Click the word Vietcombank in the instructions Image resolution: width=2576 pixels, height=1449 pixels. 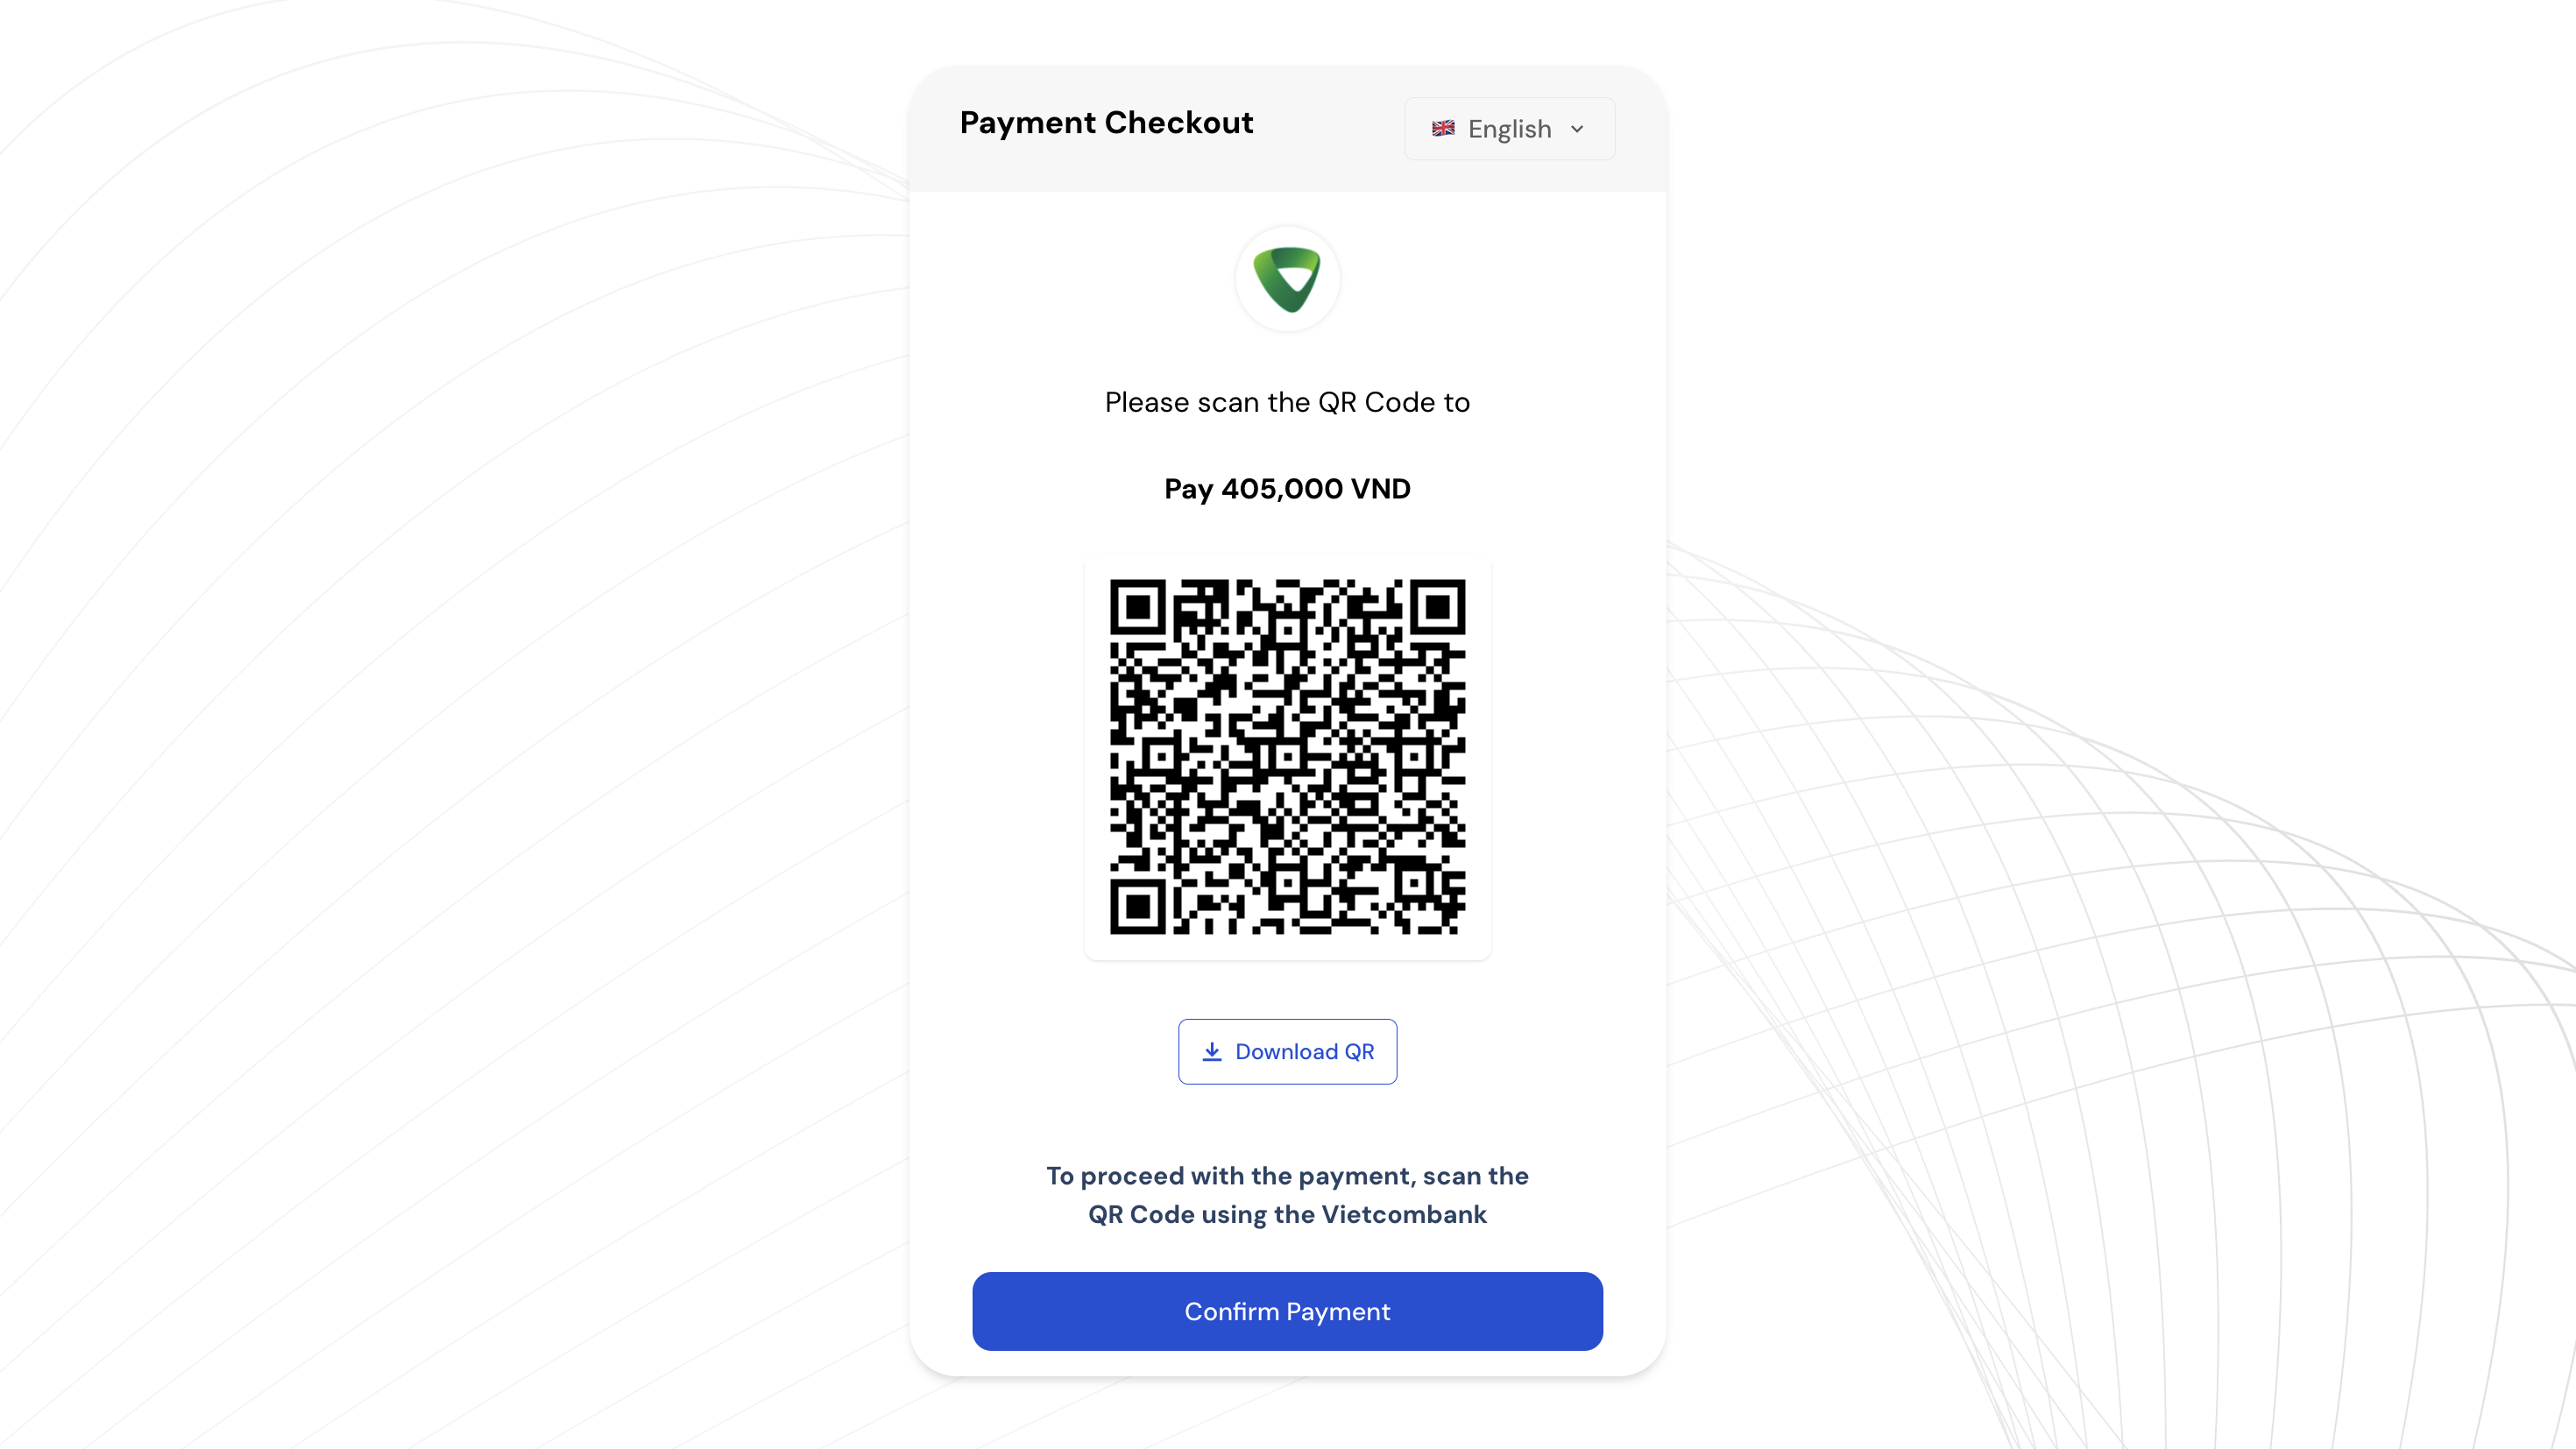pos(1404,1214)
